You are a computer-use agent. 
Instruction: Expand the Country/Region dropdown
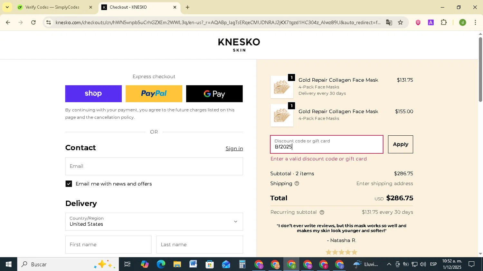tap(154, 221)
